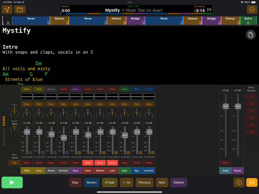Screen dimensions: 259x194
Task: Unmute the Clean channel
Action: pos(88,163)
